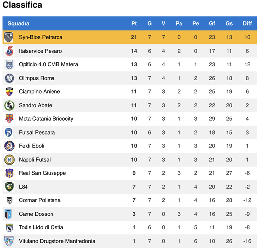Click the Italservice Pesaro logo
Image resolution: width=259 pixels, height=250 pixels.
(x=9, y=51)
